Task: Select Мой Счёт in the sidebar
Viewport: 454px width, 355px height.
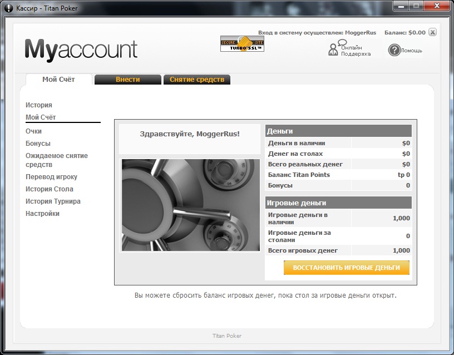Action: [x=41, y=117]
